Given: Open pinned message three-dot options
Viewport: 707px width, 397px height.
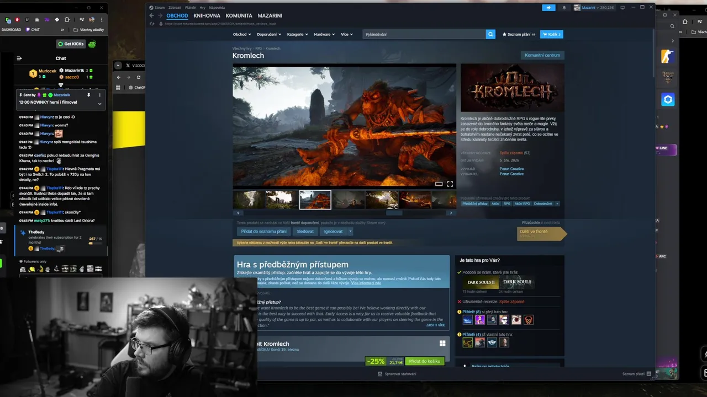Looking at the screenshot, I should point(100,95).
